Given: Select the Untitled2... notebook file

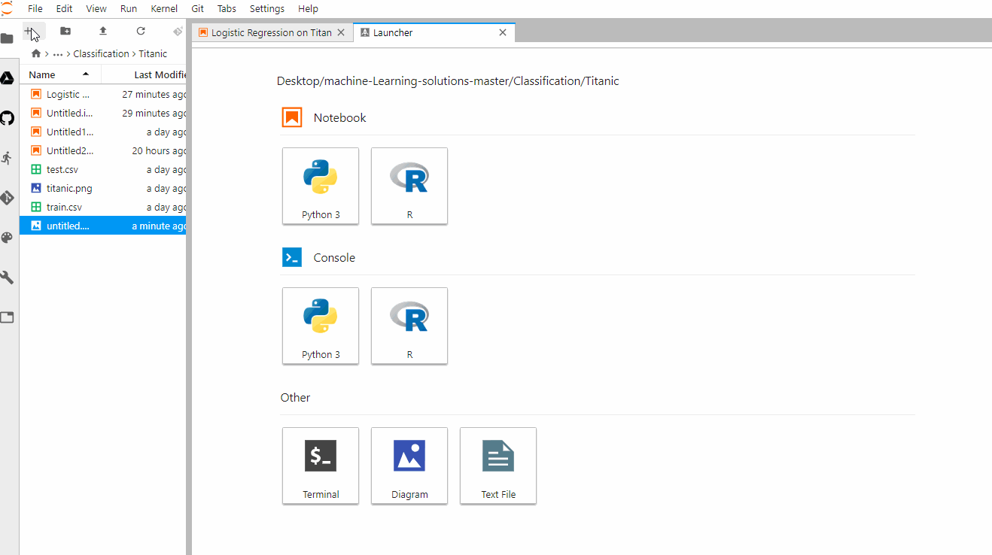Looking at the screenshot, I should point(103,150).
